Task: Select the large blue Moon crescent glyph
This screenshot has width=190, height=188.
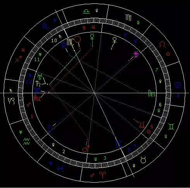Action: [50, 128]
